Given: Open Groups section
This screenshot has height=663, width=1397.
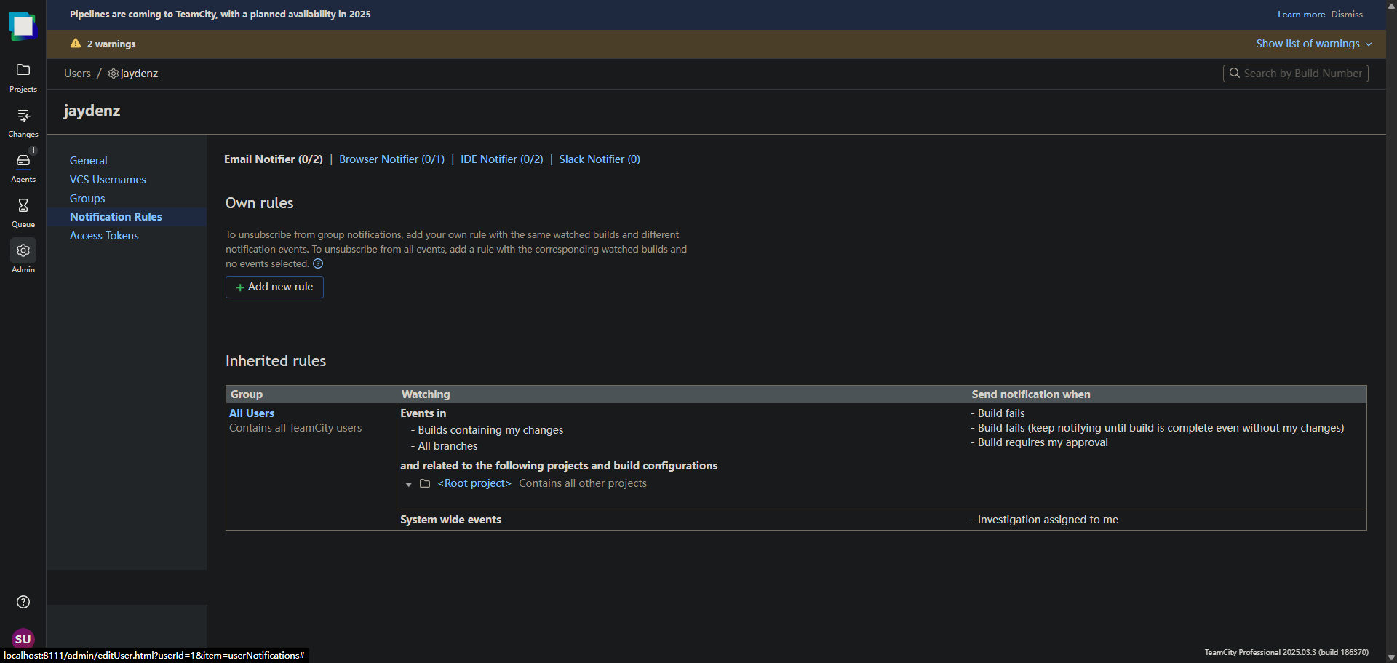Looking at the screenshot, I should (87, 199).
